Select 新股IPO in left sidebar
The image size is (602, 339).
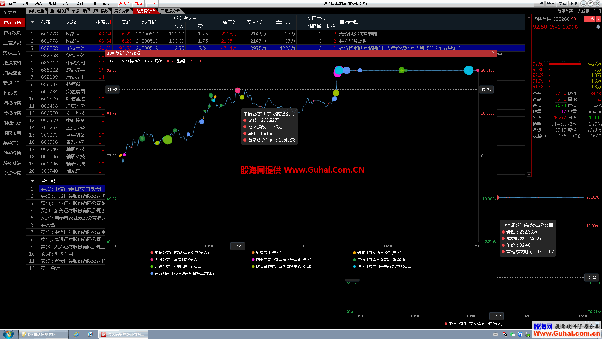point(11,83)
